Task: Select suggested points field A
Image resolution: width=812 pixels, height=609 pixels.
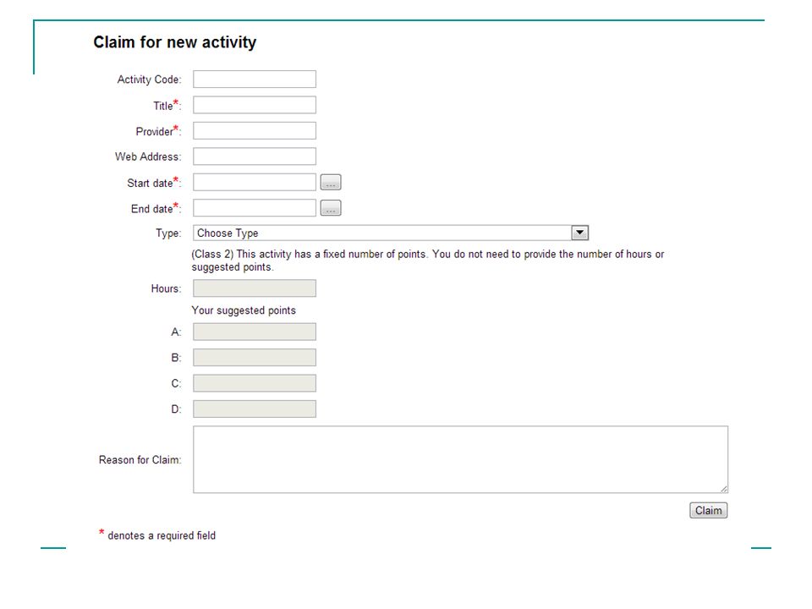Action: [x=255, y=332]
